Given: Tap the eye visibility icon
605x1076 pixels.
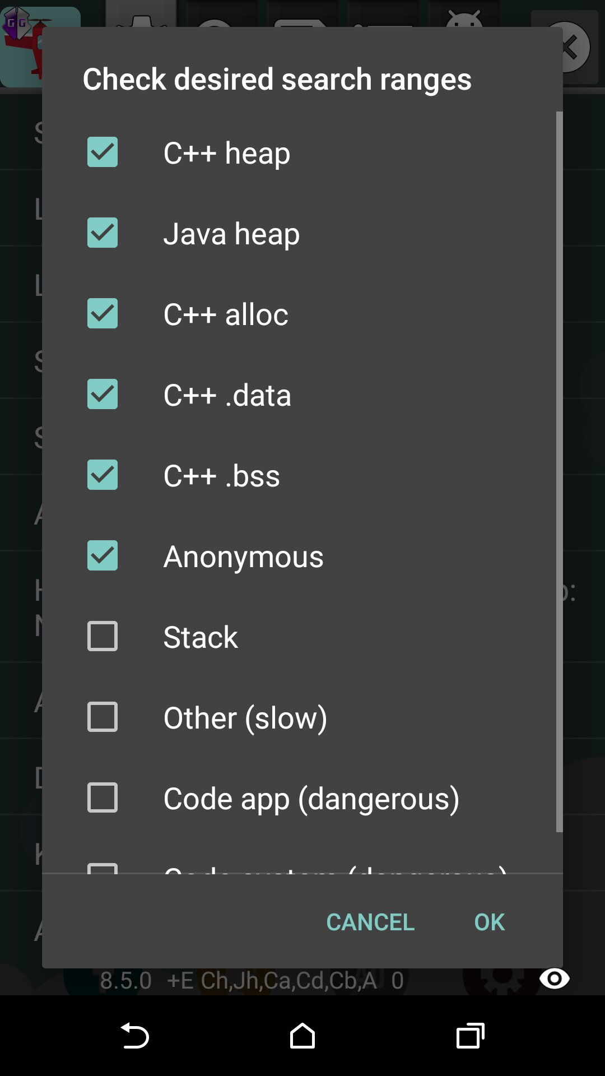Looking at the screenshot, I should (554, 978).
